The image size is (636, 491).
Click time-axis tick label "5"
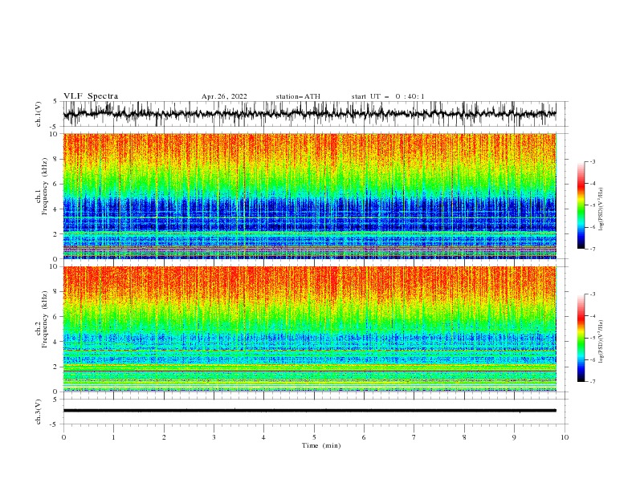(x=314, y=437)
